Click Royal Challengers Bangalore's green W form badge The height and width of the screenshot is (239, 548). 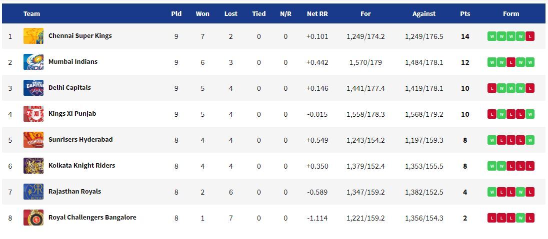click(x=520, y=218)
